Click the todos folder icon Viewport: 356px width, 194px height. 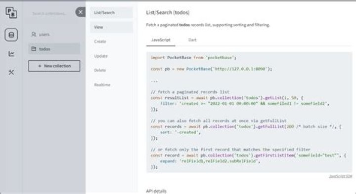pos(34,49)
